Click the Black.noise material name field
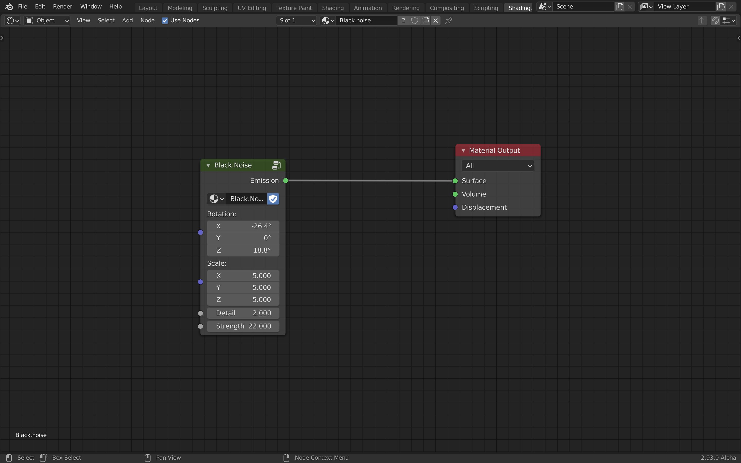This screenshot has height=463, width=741. pos(366,21)
